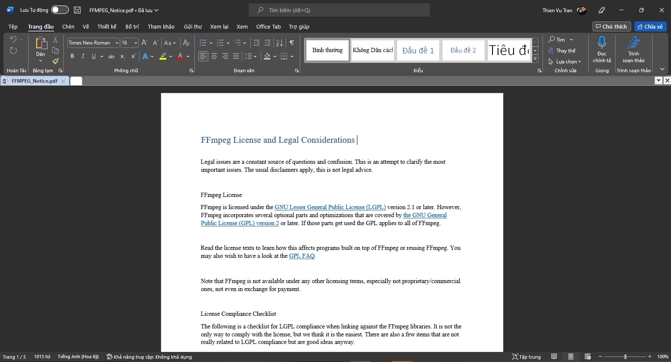Open pen coming-soon features icon
Viewport: 671px width, 362px height.
[x=602, y=10]
